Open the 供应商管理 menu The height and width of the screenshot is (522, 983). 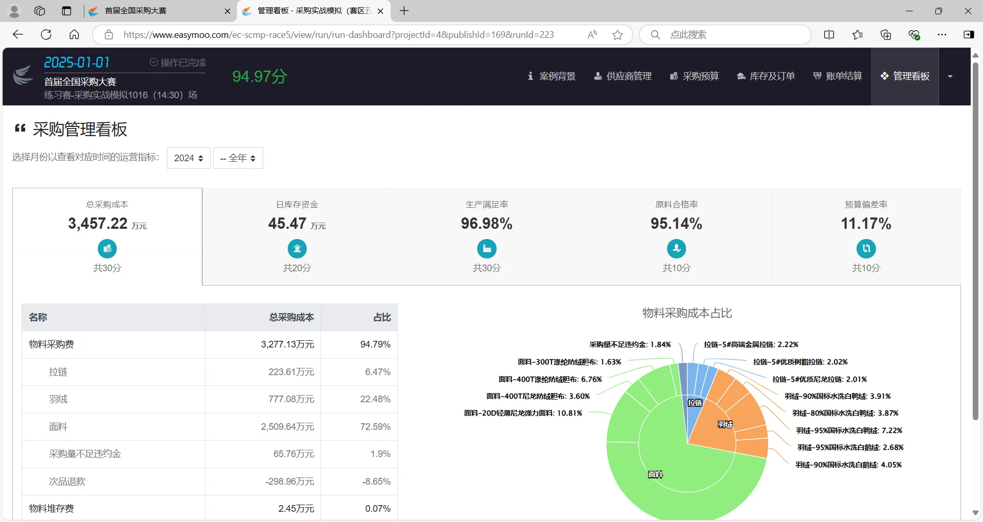point(623,76)
